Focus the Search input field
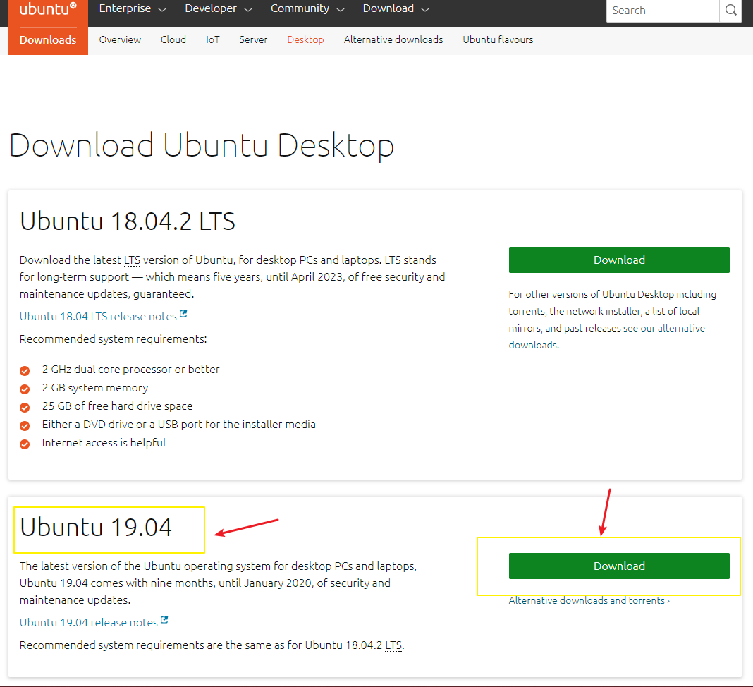The image size is (753, 687). click(663, 11)
